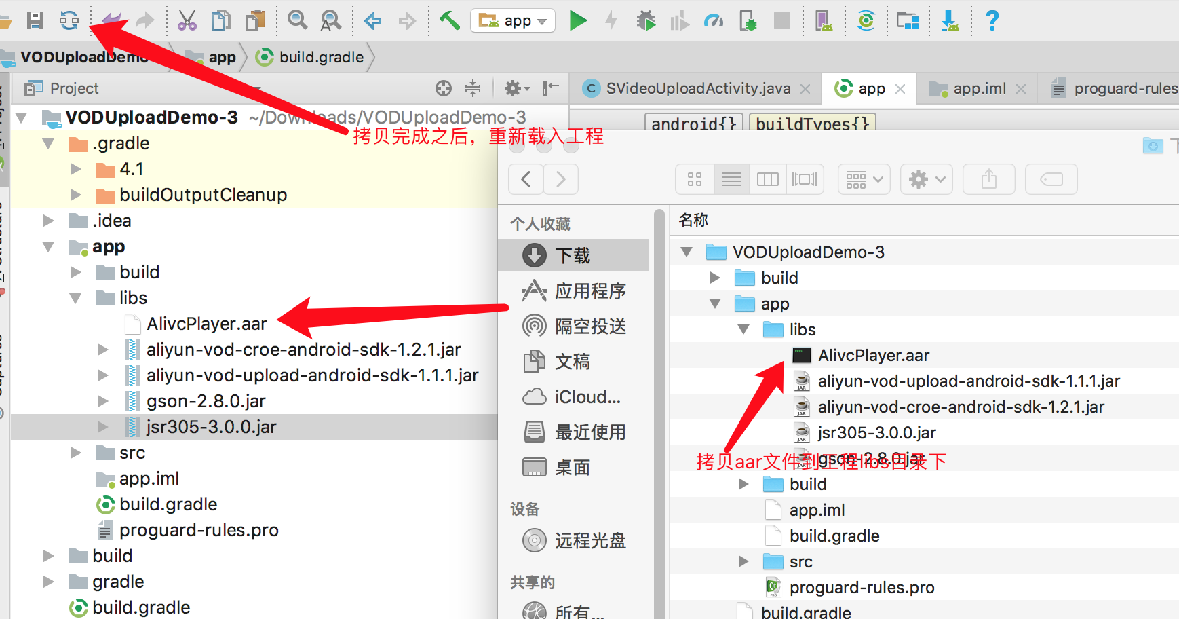Click Collapse All icon in Project panel

pos(473,88)
